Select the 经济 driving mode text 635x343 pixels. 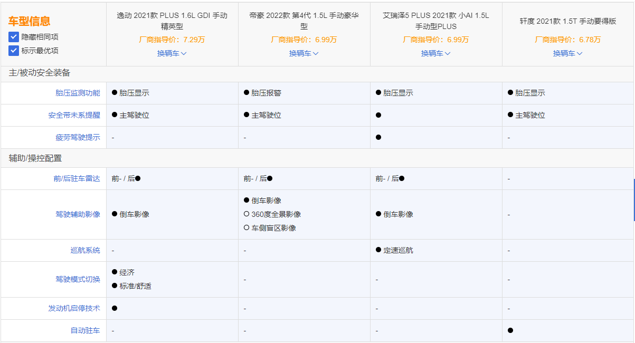(x=127, y=272)
